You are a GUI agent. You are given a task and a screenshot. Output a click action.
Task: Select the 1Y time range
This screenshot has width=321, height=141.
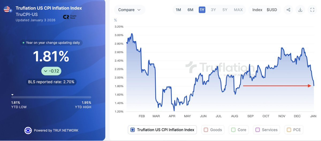(202, 10)
